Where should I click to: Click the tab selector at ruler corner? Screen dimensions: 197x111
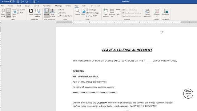[1, 22]
